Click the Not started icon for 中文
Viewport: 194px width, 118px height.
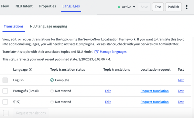(x=52, y=102)
